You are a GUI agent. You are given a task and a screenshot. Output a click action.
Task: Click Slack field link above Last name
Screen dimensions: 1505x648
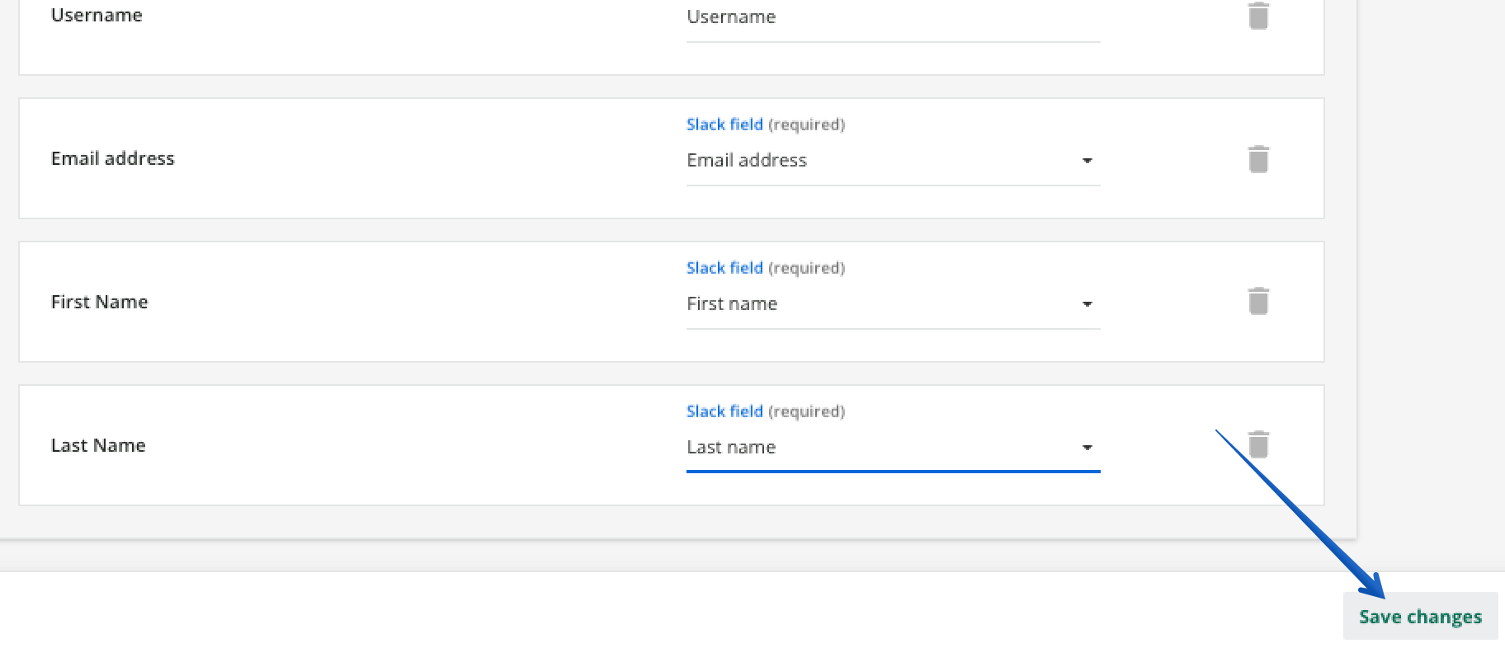tap(724, 411)
